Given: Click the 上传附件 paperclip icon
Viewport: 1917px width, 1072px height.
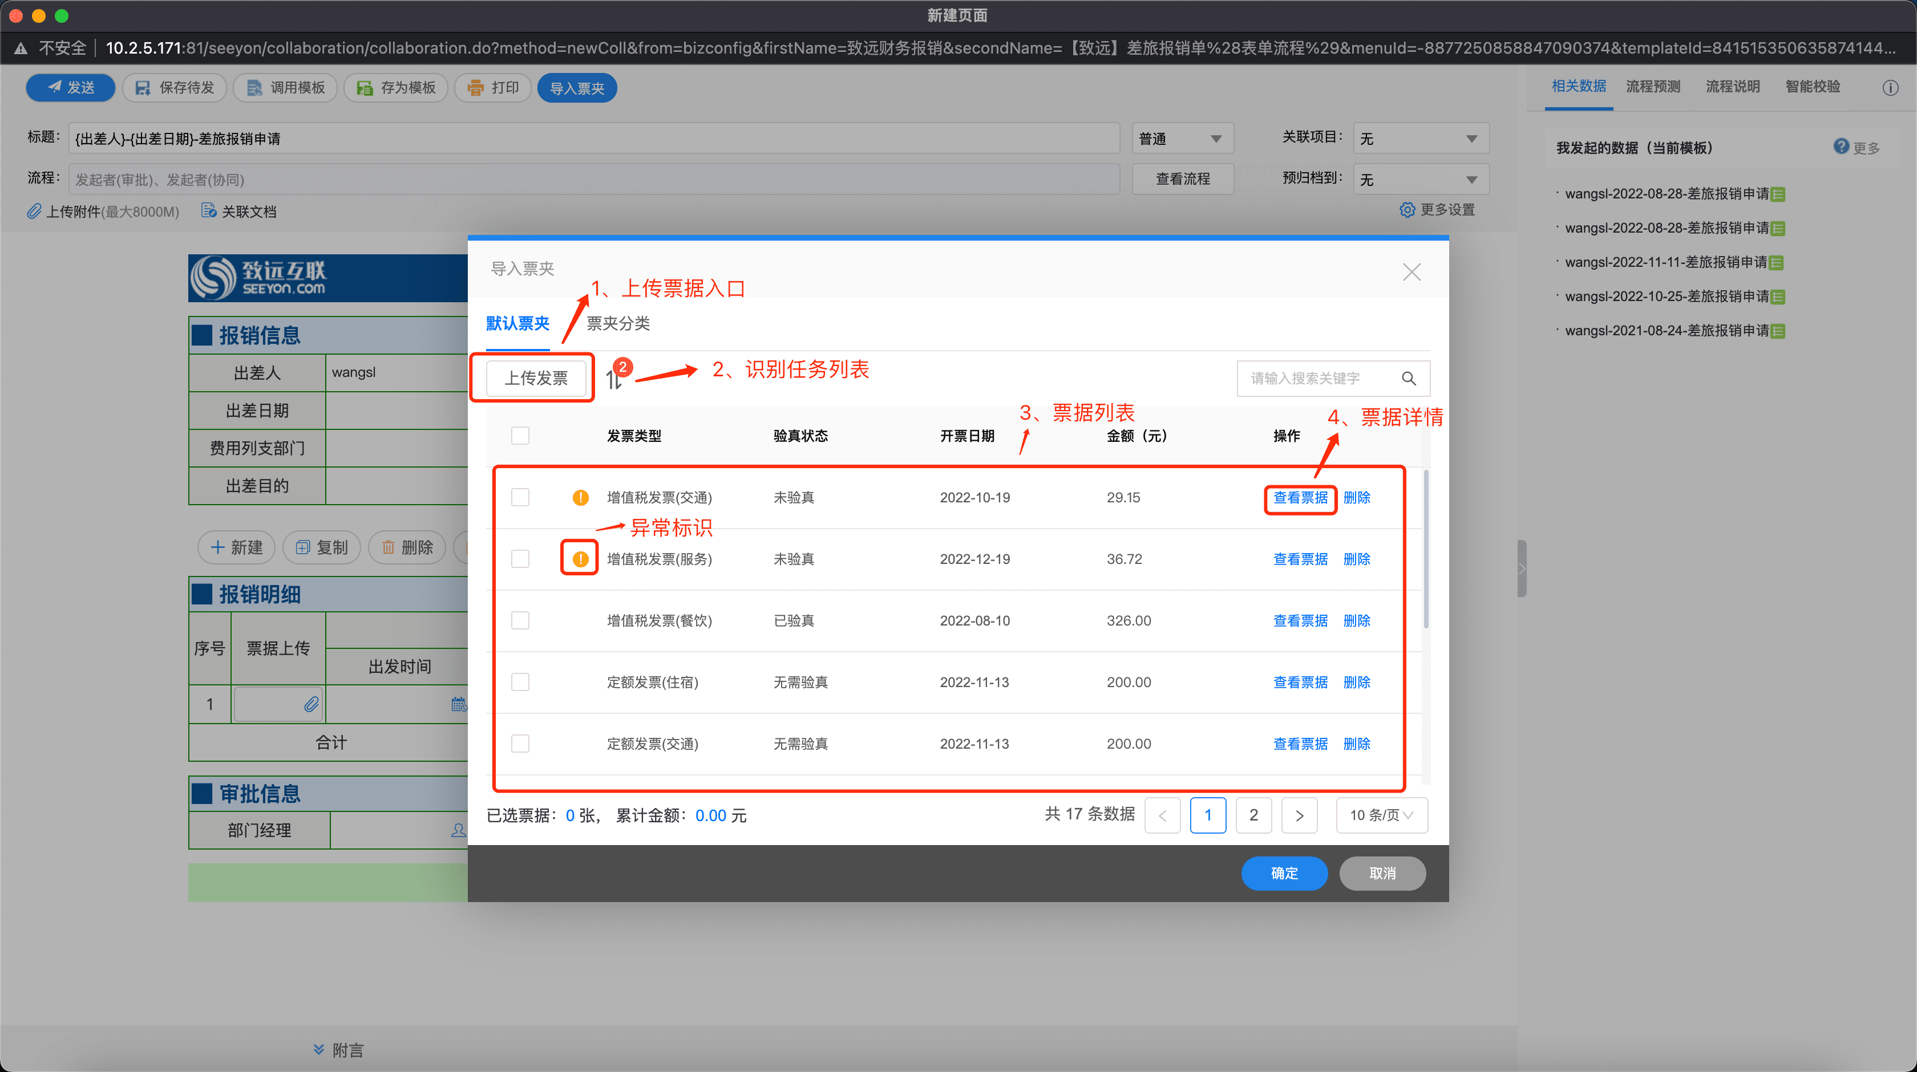Looking at the screenshot, I should (x=34, y=212).
